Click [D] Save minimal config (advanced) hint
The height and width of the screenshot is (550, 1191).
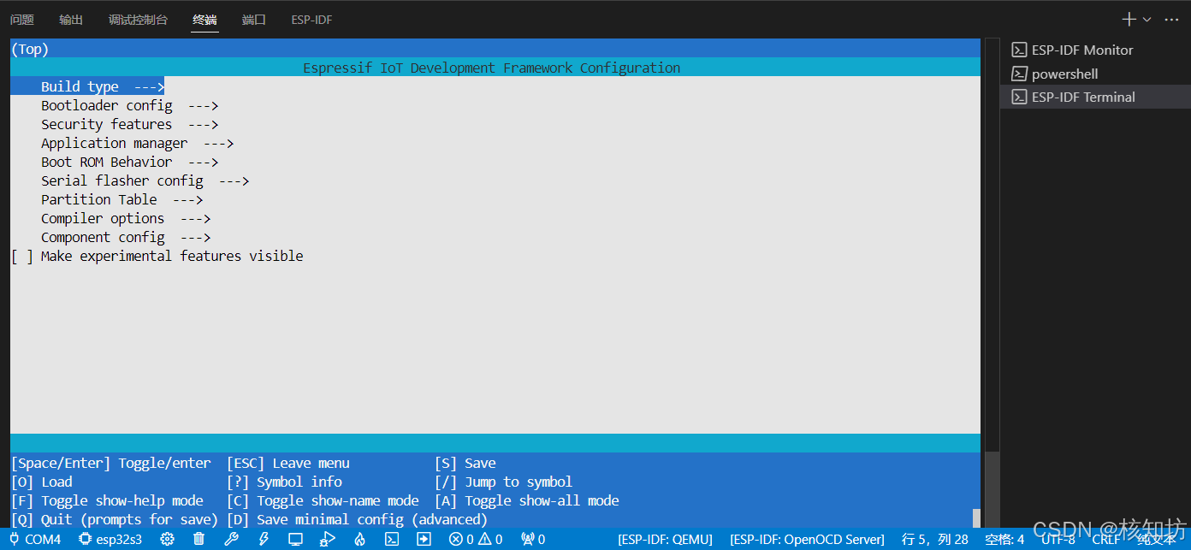[357, 519]
